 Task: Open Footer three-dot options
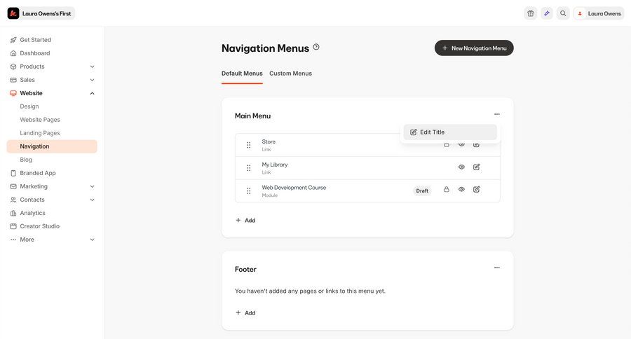click(497, 268)
